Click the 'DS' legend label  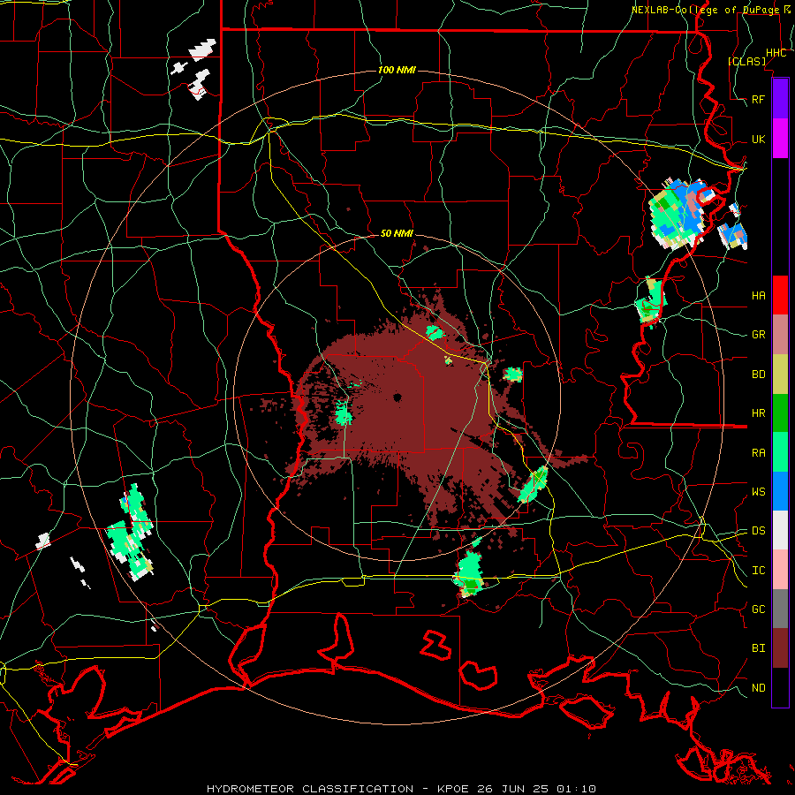click(758, 530)
